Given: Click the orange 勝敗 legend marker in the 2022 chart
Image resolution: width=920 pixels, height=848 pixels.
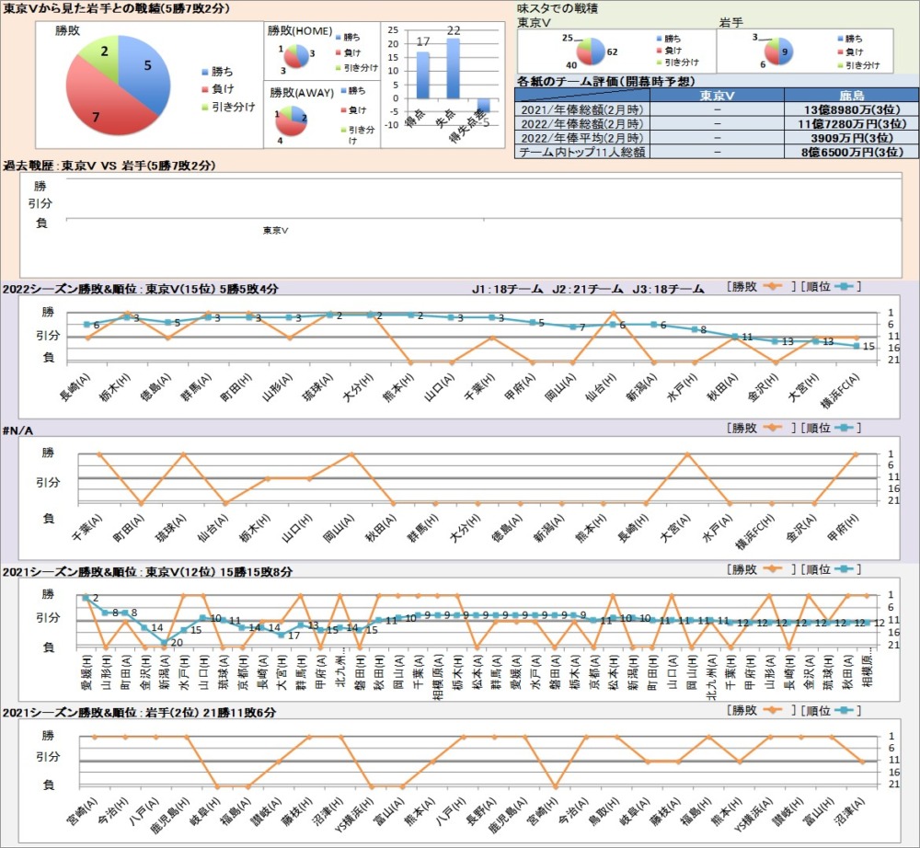Looking at the screenshot, I should point(771,287).
